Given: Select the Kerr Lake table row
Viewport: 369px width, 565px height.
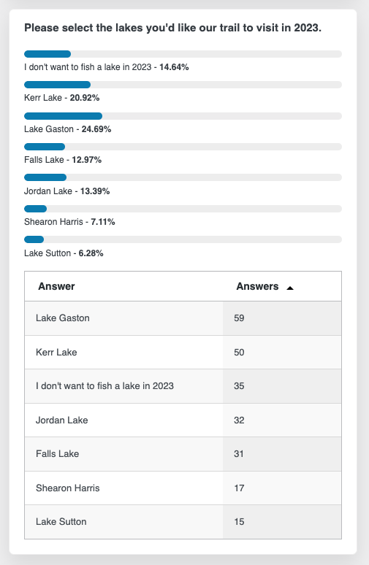Looking at the screenshot, I should (183, 352).
